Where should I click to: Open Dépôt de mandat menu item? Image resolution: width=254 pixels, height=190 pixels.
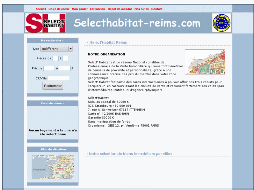click(x=120, y=9)
